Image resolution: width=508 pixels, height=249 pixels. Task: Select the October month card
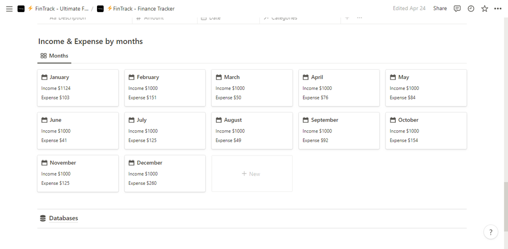pos(426,131)
